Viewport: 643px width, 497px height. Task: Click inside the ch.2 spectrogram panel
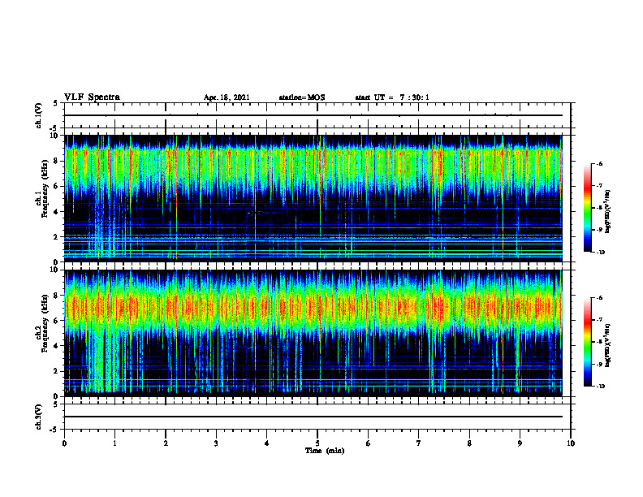[313, 333]
